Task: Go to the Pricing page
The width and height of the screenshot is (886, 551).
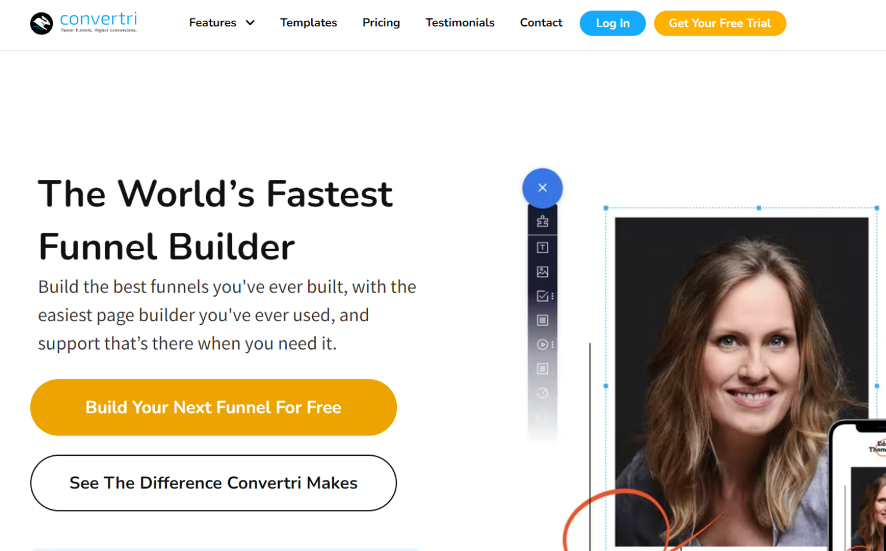Action: 381,23
